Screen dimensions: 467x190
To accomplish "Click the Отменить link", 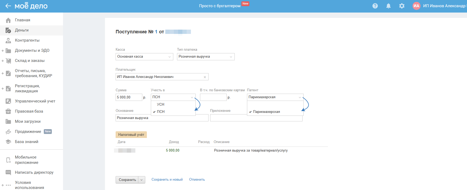I will coord(197,180).
